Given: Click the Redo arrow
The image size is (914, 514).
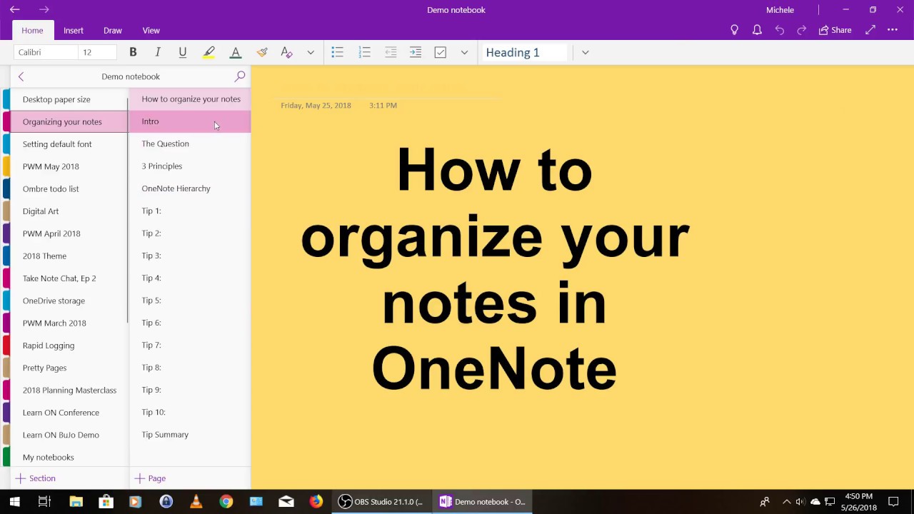Looking at the screenshot, I should [802, 30].
